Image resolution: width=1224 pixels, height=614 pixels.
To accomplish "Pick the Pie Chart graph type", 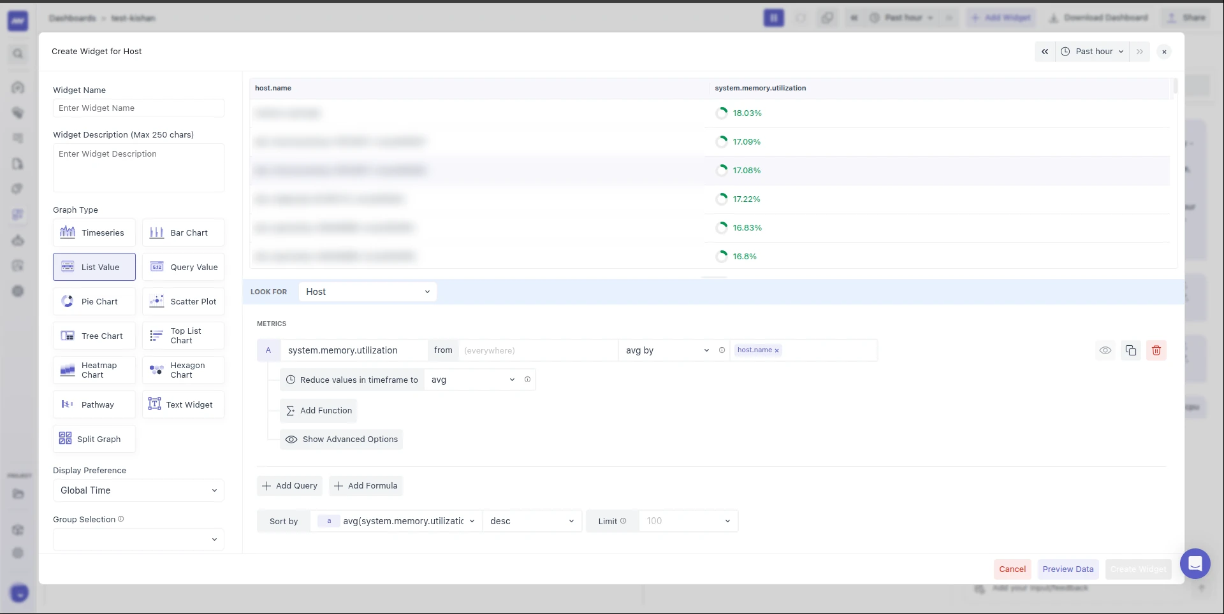I will point(94,301).
